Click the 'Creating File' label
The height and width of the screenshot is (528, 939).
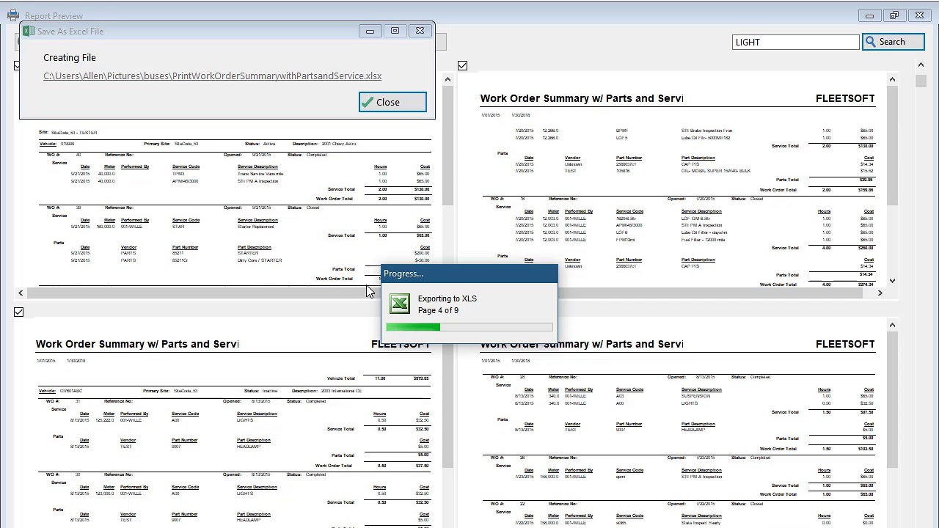point(70,57)
